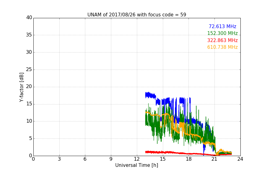Click the plot title 'UNAM of 2017/08/26 with focus code = 59'
This screenshot has height=178, width=267.
click(x=137, y=15)
